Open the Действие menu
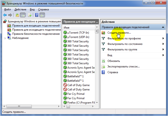The image size is (168, 116). click(x=20, y=9)
